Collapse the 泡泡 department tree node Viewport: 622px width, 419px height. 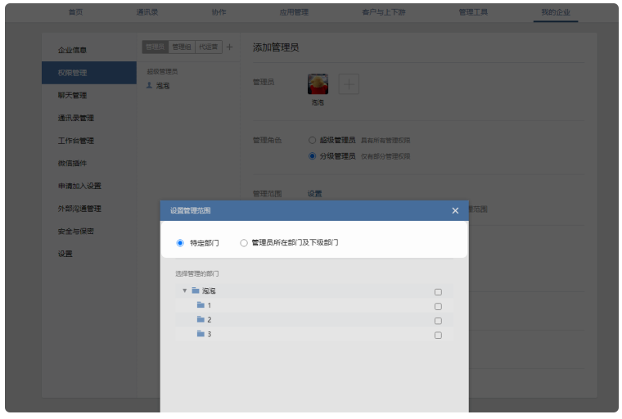point(185,291)
